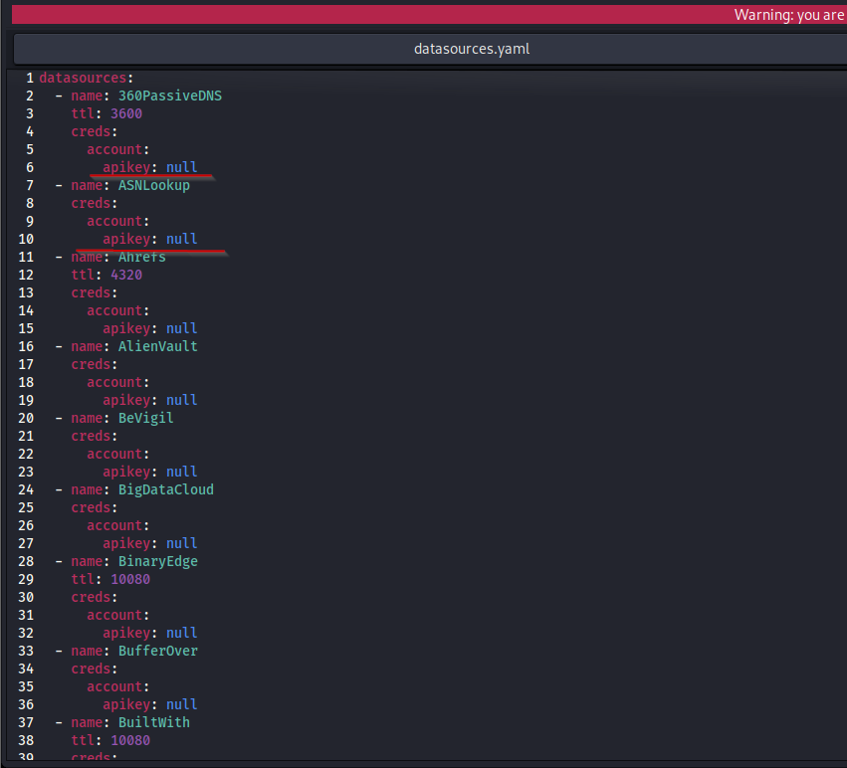Viewport: 847px width, 768px height.
Task: Click the account key on line 18
Action: click(114, 382)
